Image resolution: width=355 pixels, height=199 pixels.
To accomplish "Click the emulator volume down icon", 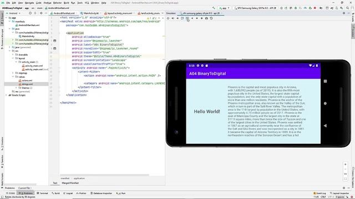I will click(177, 18).
